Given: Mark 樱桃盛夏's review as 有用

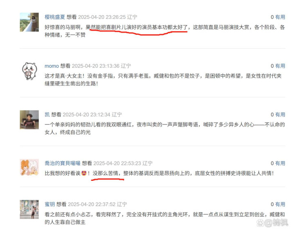Looking at the screenshot, I should (280, 17).
